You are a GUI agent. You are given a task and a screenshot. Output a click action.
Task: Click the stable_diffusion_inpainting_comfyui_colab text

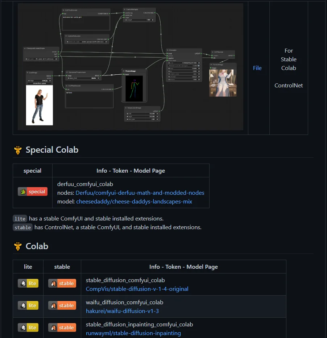(x=139, y=325)
